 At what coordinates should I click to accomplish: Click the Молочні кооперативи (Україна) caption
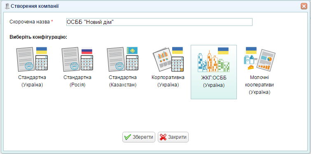coord(260,85)
